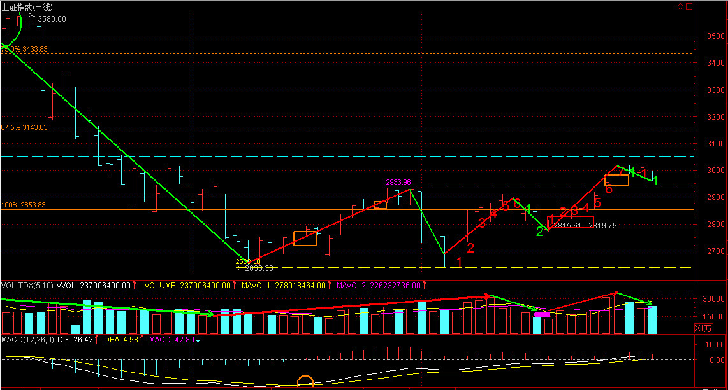Select the magenta 2933.96 price label
728x390 pixels.
[398, 182]
